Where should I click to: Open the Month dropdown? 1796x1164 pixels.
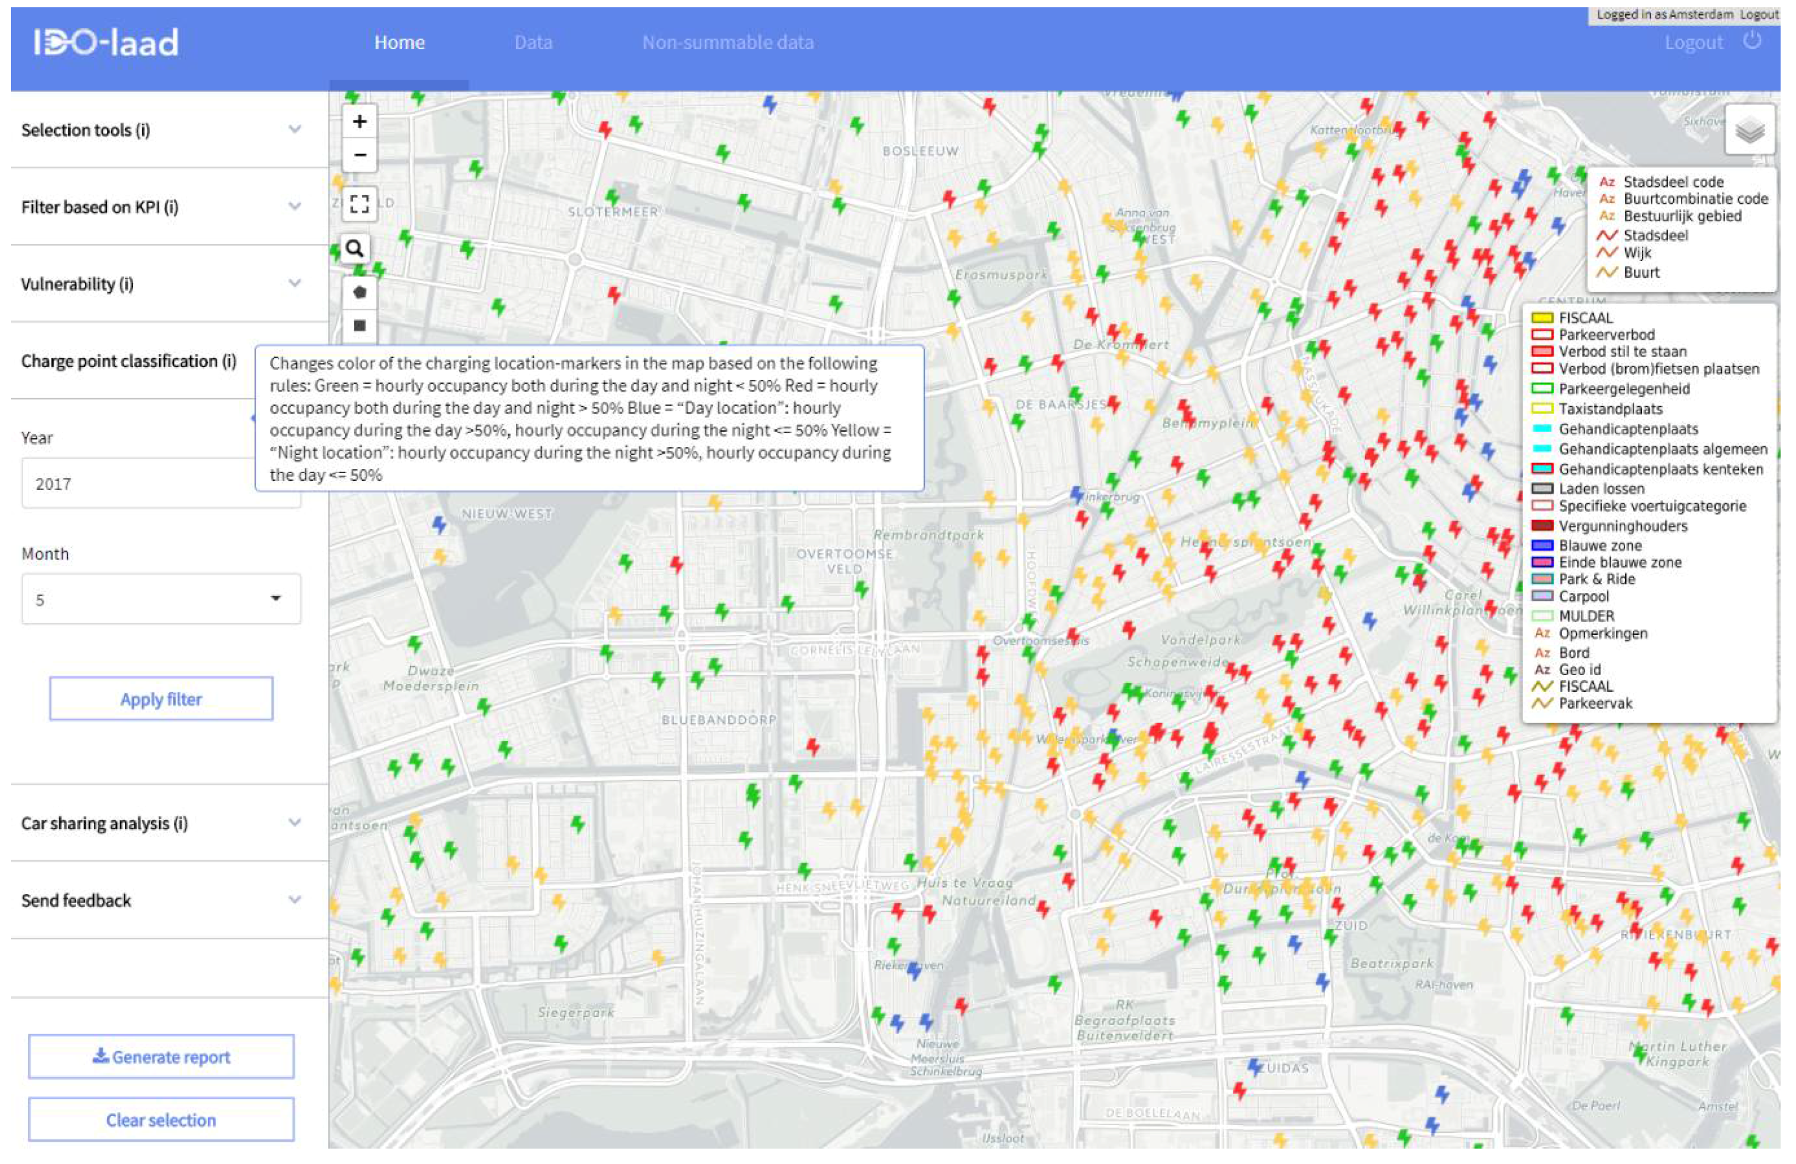pyautogui.click(x=161, y=600)
